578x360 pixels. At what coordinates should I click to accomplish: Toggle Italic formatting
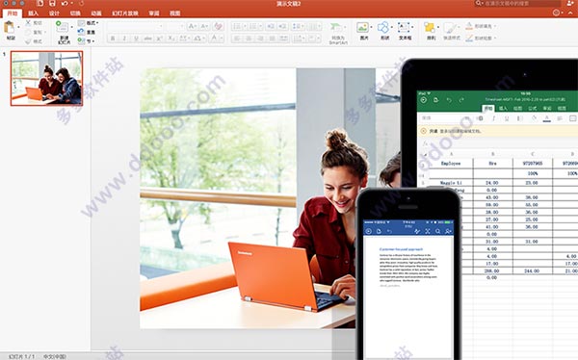pos(124,39)
